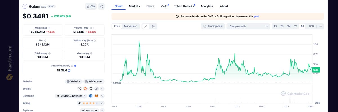This screenshot has height=112, width=338.
Task: Click the Vol/Mkt Cap (24h) info icon
Action: (x=95, y=40)
